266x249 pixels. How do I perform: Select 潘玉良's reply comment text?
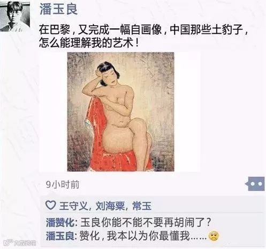[143, 236]
